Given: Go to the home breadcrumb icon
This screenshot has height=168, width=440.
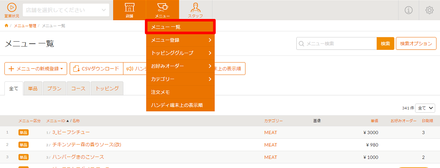Looking at the screenshot, I should tap(6, 26).
